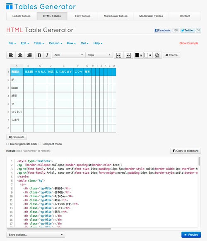This screenshot has height=241, width=207.
Task: Open the Column menu
Action: tap(55, 43)
